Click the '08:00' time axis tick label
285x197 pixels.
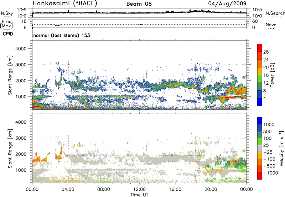pyautogui.click(x=104, y=190)
